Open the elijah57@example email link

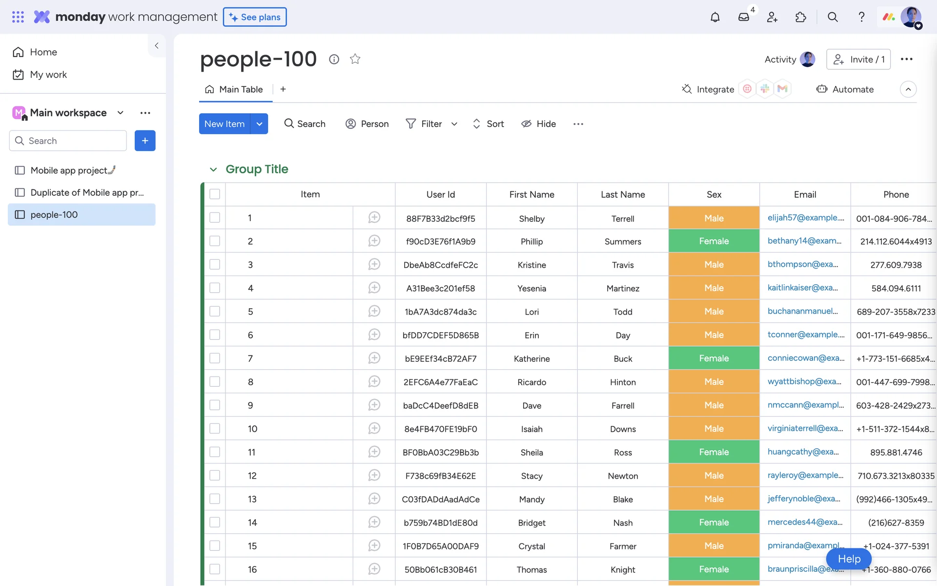[x=805, y=218]
